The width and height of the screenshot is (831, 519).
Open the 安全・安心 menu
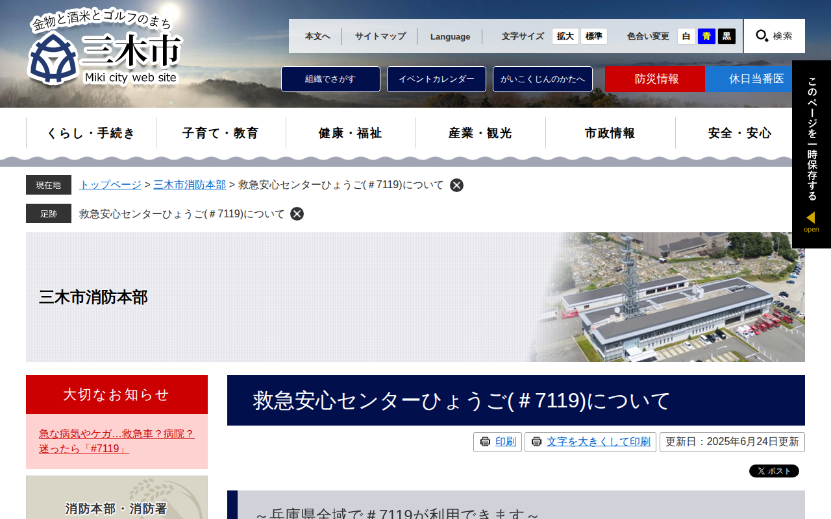coord(740,133)
